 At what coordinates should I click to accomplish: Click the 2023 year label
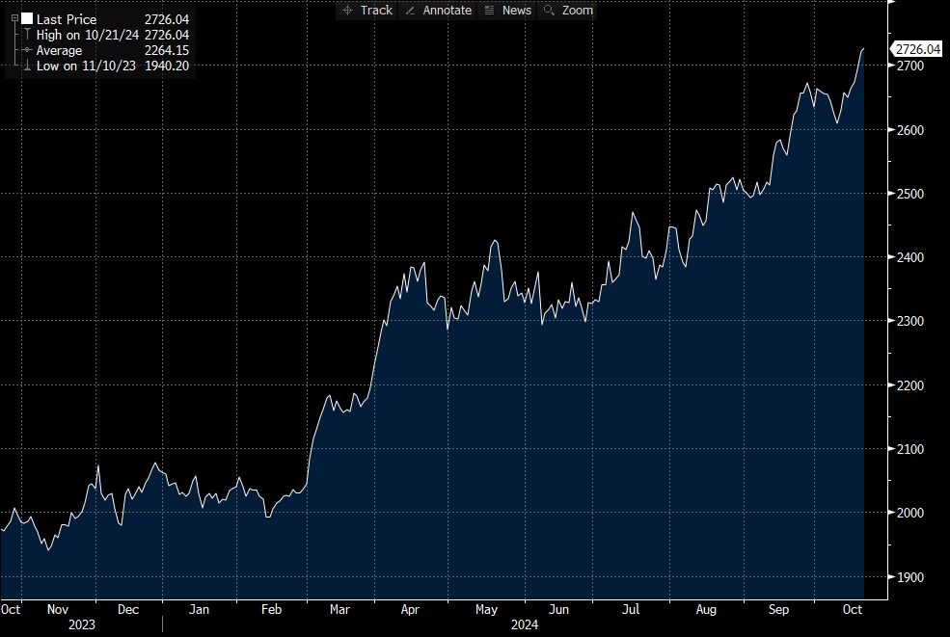tap(82, 624)
